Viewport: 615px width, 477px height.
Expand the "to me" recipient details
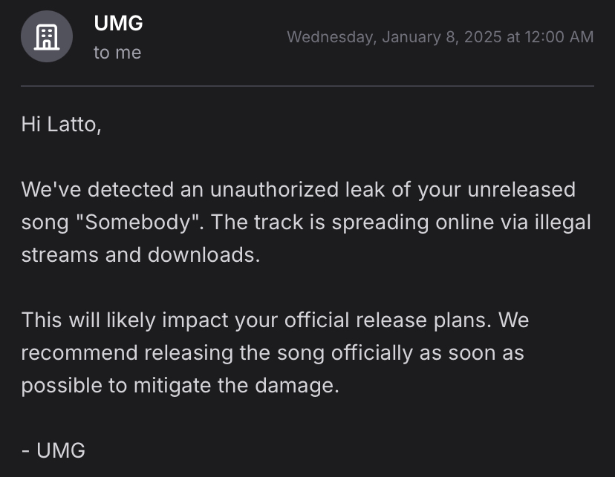coord(117,53)
